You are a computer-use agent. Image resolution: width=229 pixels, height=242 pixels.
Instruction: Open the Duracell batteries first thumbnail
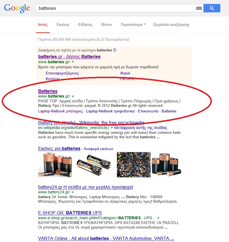point(55,164)
